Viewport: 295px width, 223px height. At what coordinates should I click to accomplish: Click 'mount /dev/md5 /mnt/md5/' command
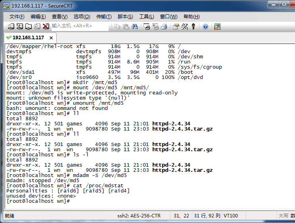click(111, 88)
